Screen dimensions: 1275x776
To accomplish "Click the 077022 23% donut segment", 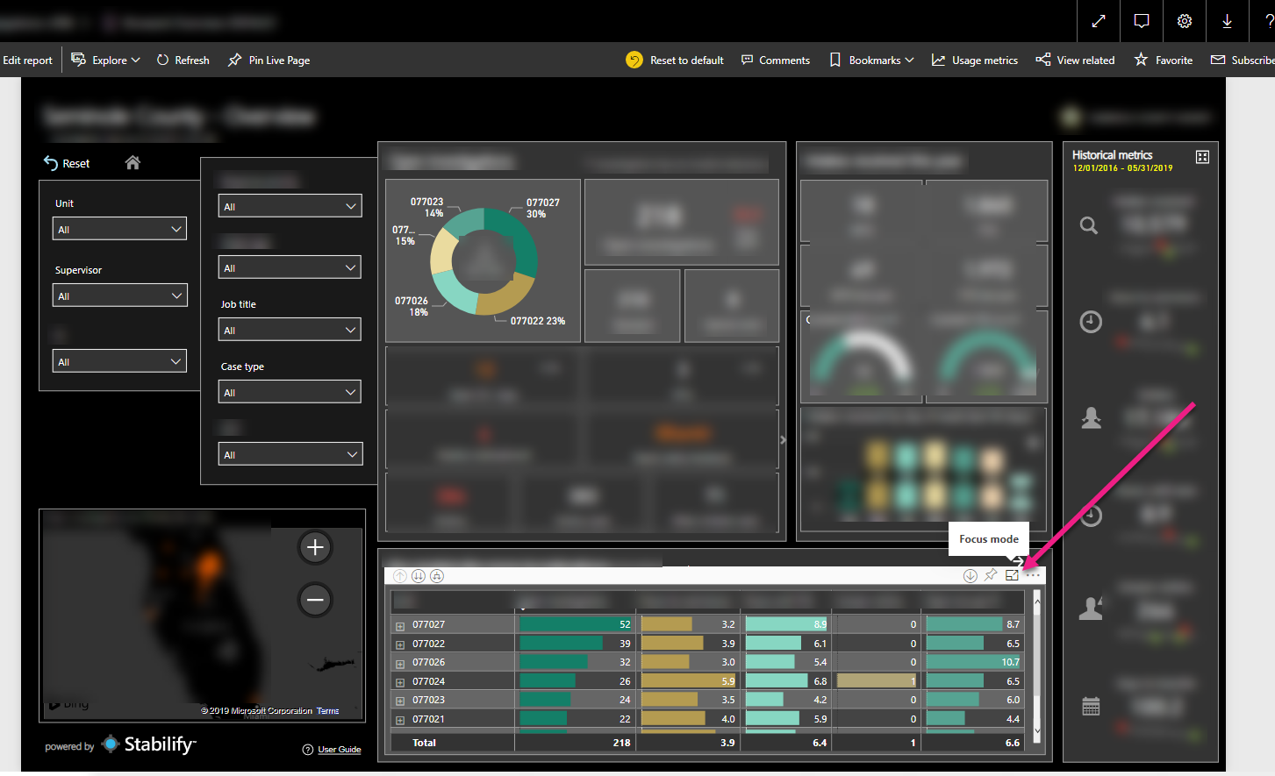I will [x=507, y=297].
